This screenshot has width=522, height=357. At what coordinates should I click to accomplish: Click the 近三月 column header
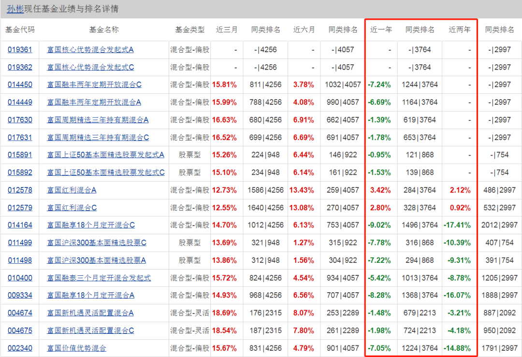click(x=227, y=29)
